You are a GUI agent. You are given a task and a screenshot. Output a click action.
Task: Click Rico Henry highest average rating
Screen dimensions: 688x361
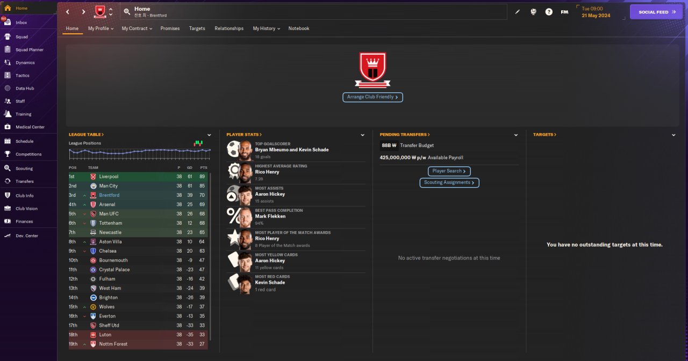(296, 172)
